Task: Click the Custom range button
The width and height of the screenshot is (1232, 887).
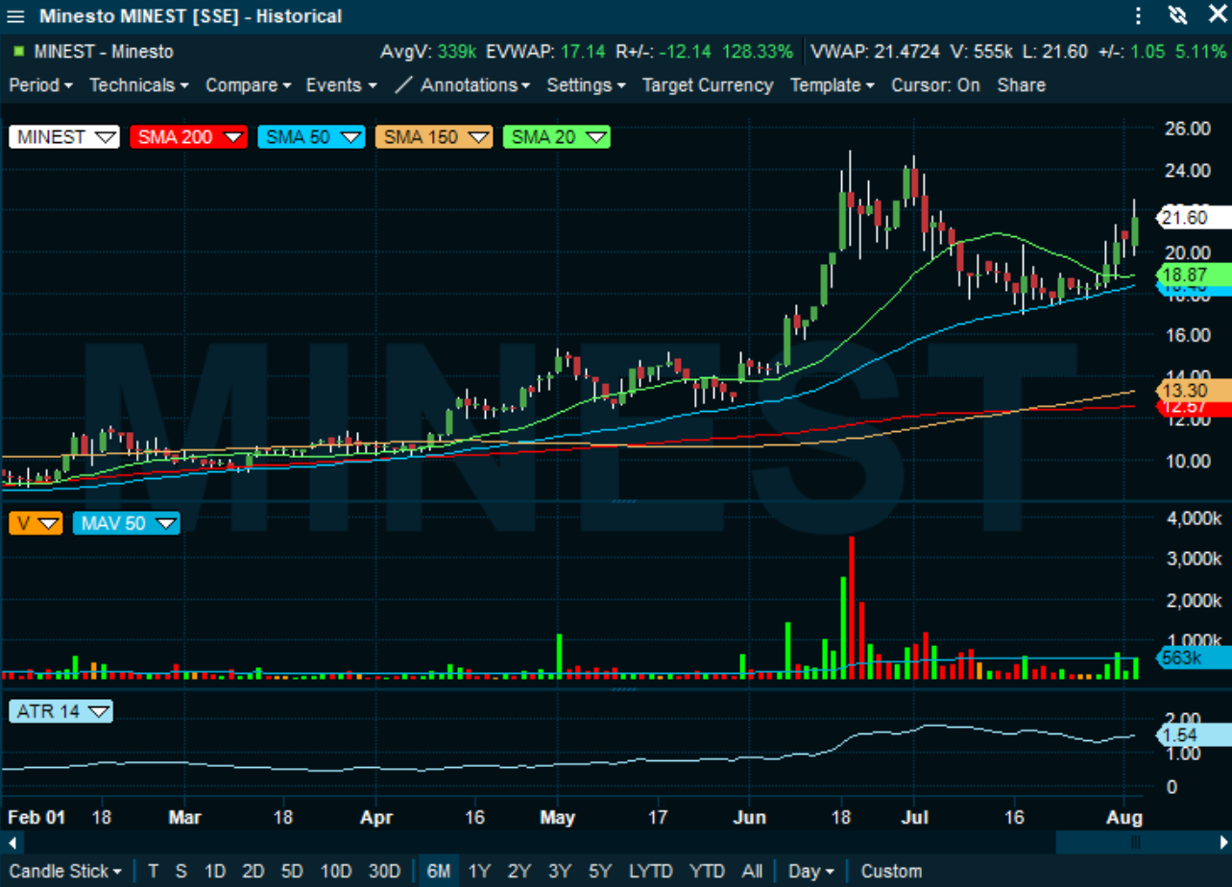Action: (891, 872)
